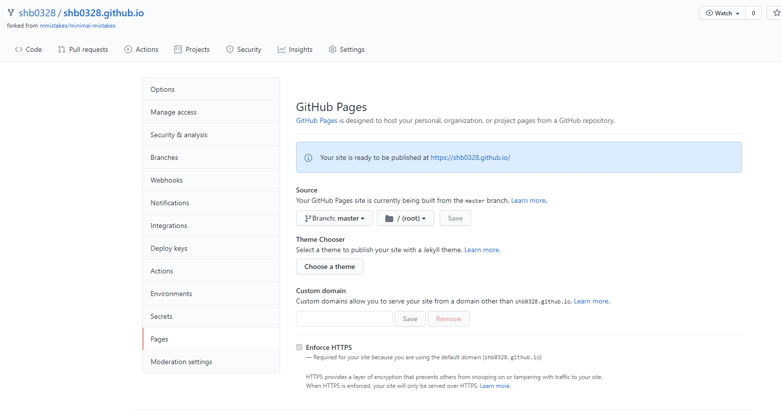
Task: Open Deploy keys settings
Action: (211, 248)
